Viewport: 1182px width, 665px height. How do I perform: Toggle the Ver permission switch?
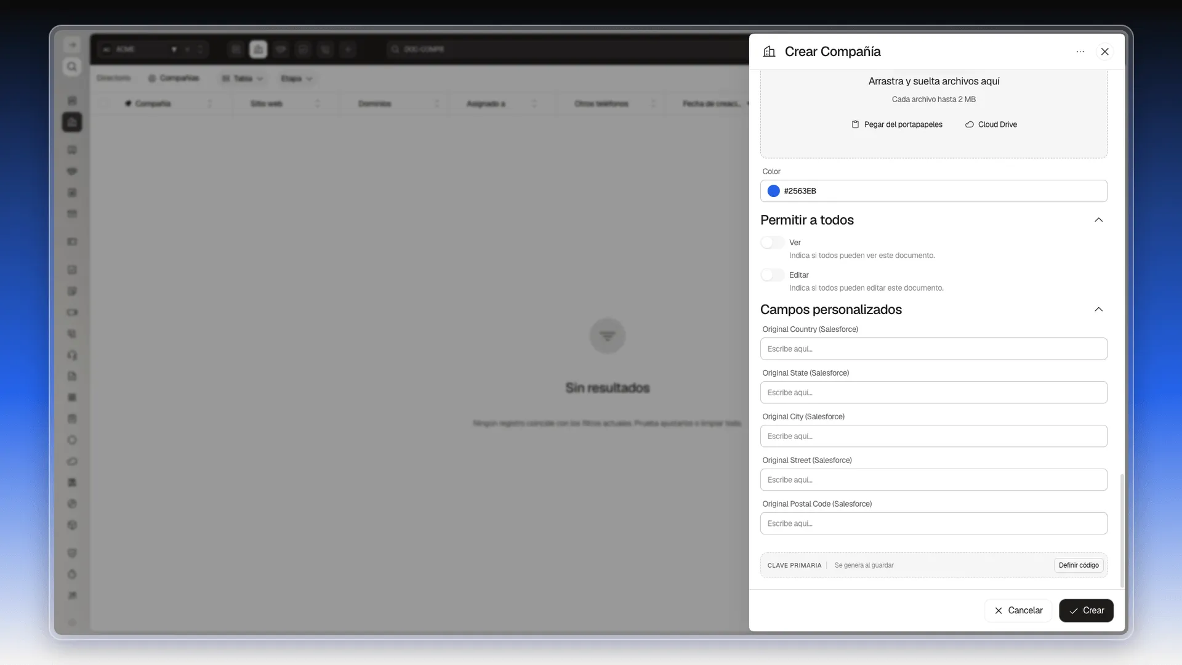tap(773, 243)
